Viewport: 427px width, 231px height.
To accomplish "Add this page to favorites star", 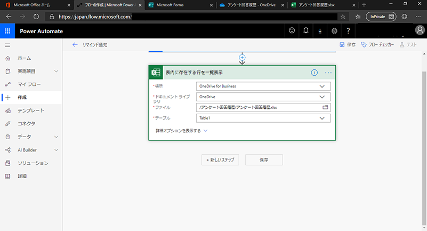I will 343,17.
